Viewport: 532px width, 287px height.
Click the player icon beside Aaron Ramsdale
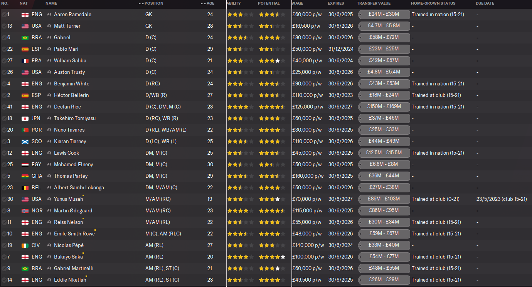point(49,15)
